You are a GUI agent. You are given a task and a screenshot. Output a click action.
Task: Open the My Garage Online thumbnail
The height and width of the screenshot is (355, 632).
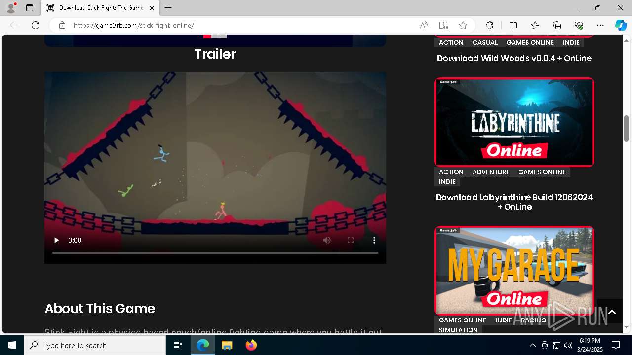tap(514, 271)
